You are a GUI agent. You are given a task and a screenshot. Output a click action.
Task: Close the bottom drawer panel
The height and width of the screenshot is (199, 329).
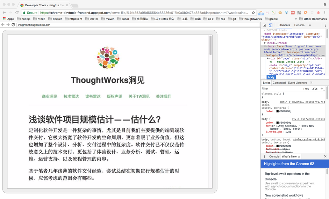click(325, 156)
